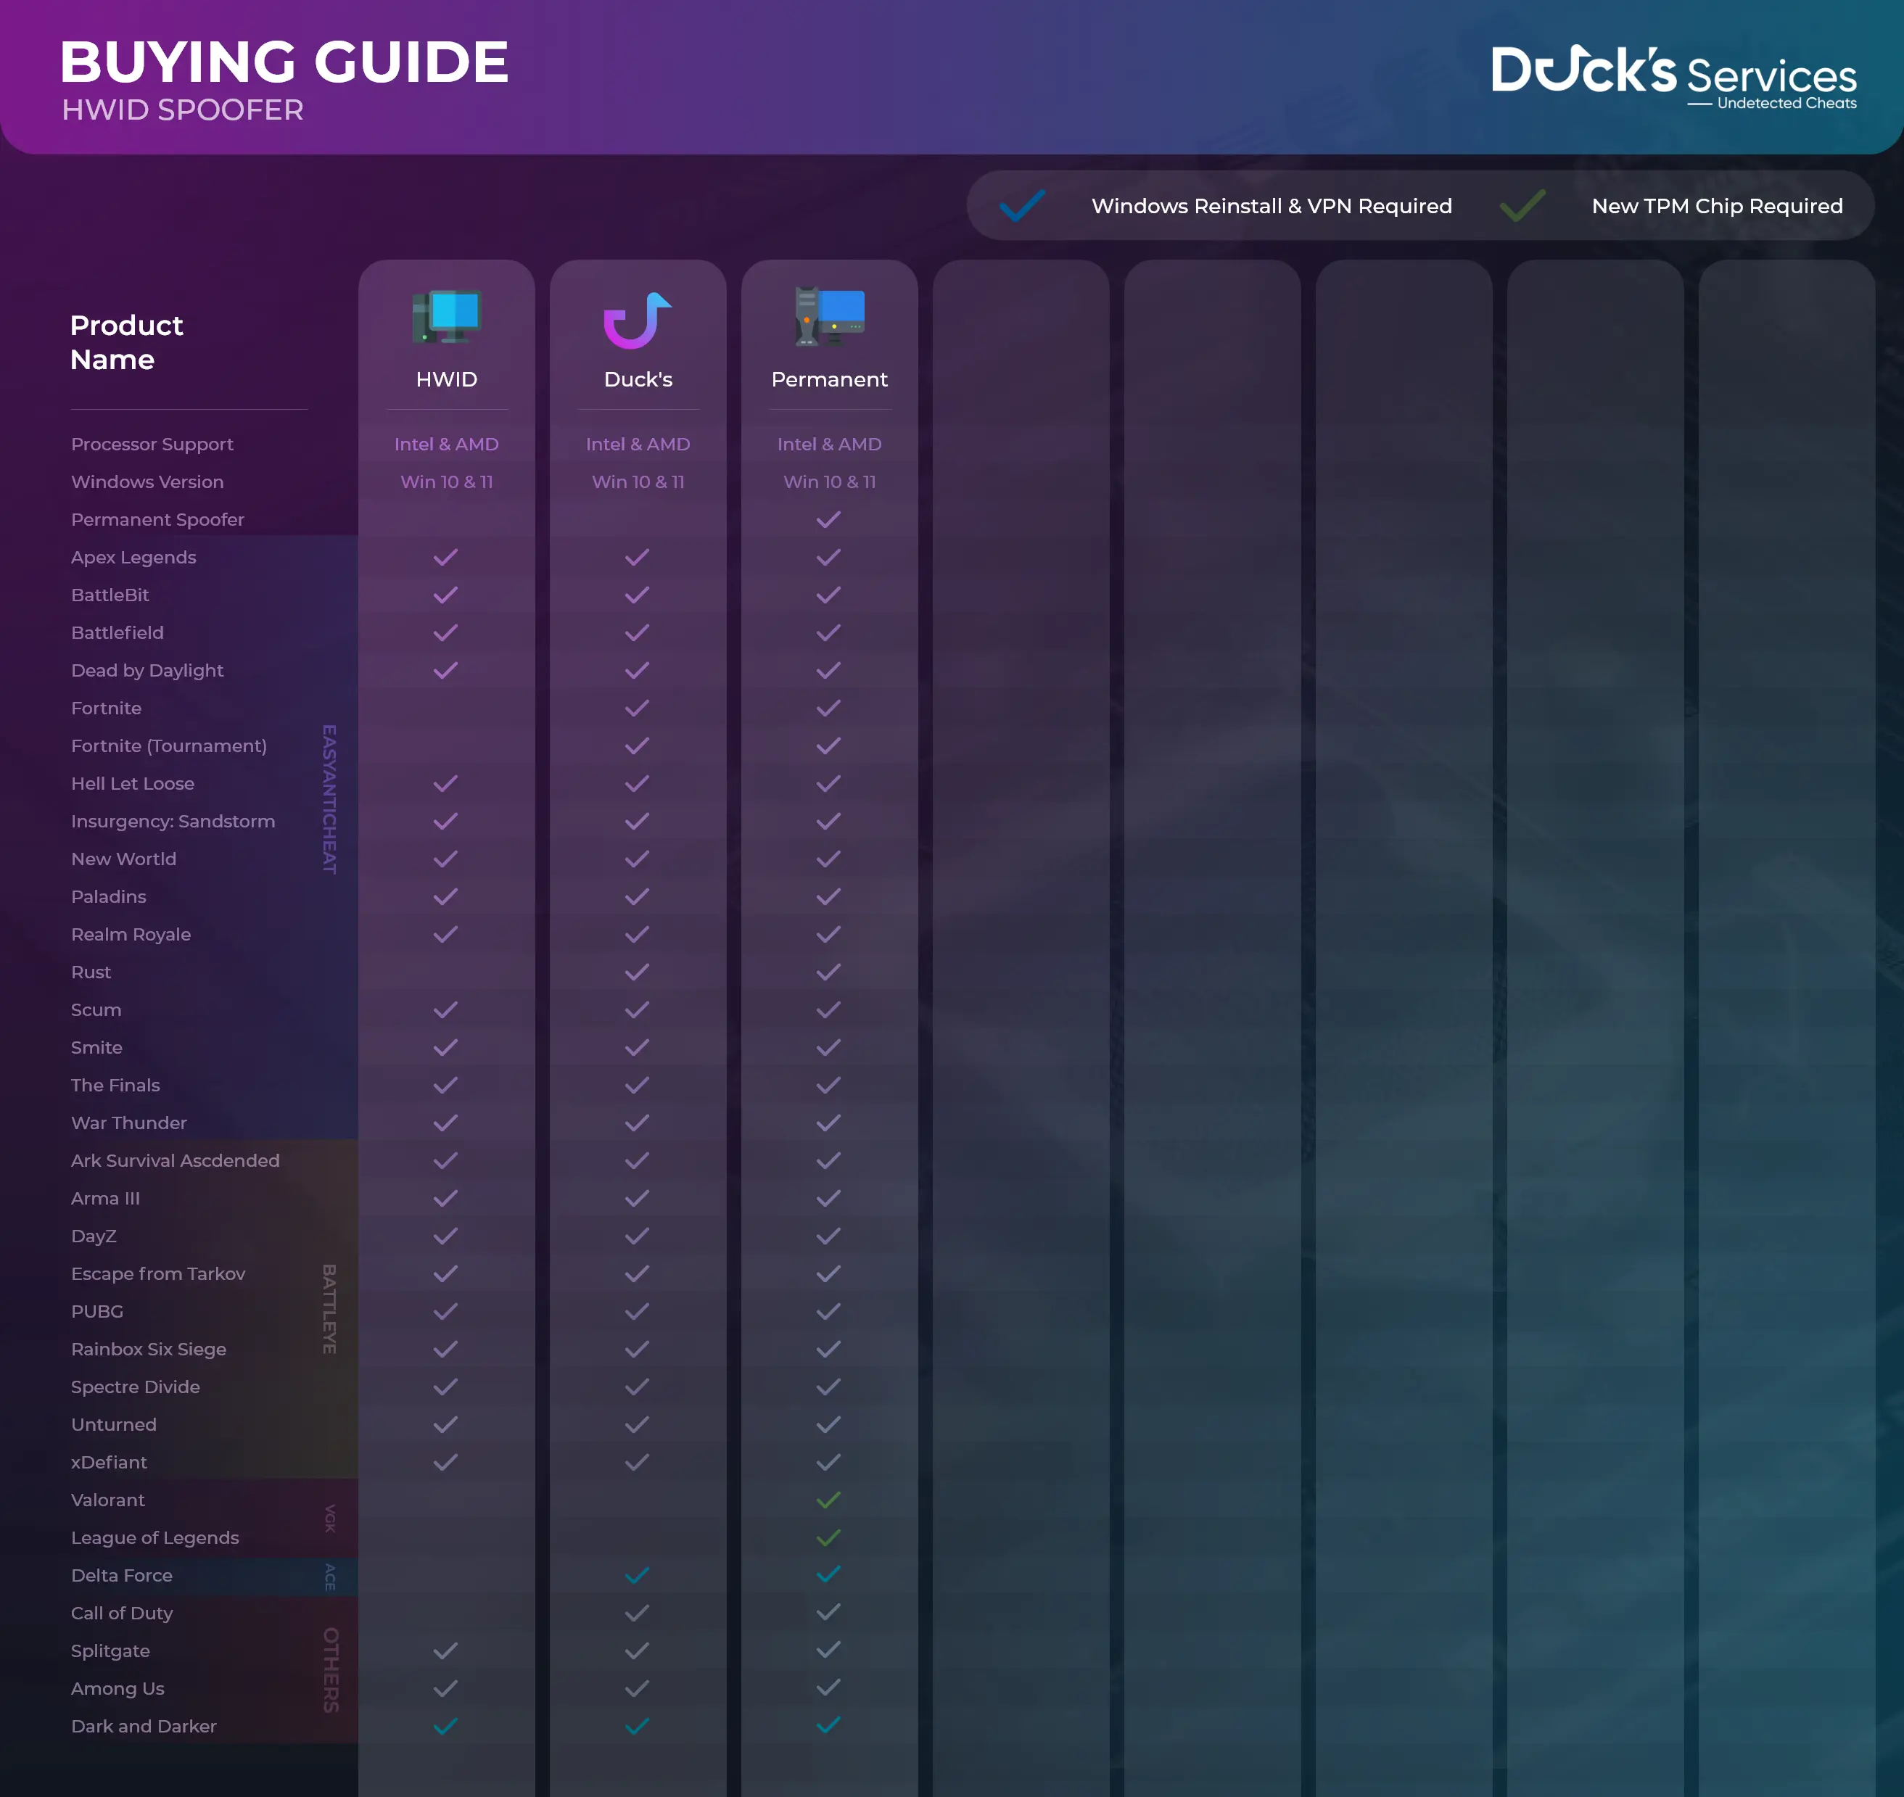Click League of Legends checkmark under Permanent

click(828, 1537)
